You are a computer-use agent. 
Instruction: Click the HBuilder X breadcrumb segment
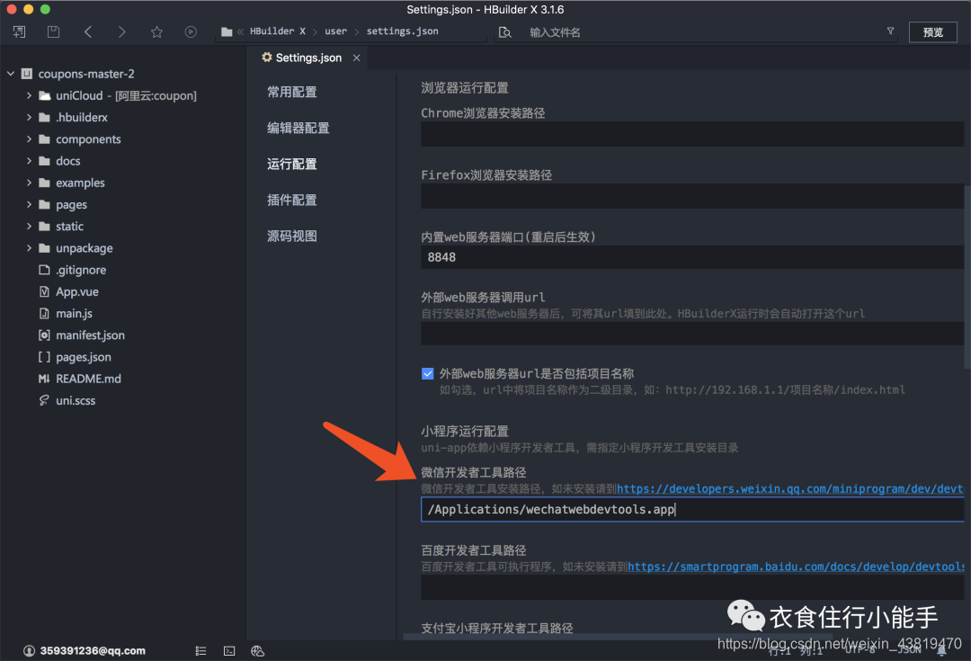click(x=278, y=31)
